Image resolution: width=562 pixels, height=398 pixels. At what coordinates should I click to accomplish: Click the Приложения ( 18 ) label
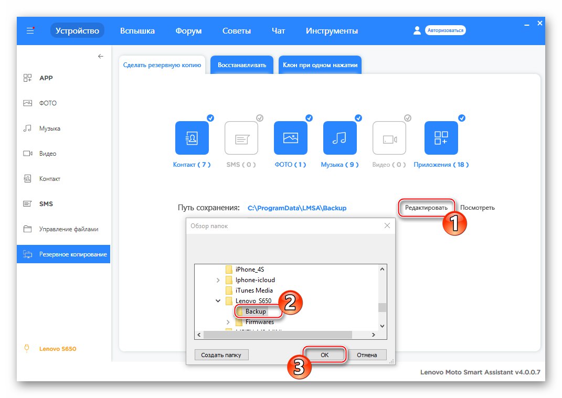(441, 165)
